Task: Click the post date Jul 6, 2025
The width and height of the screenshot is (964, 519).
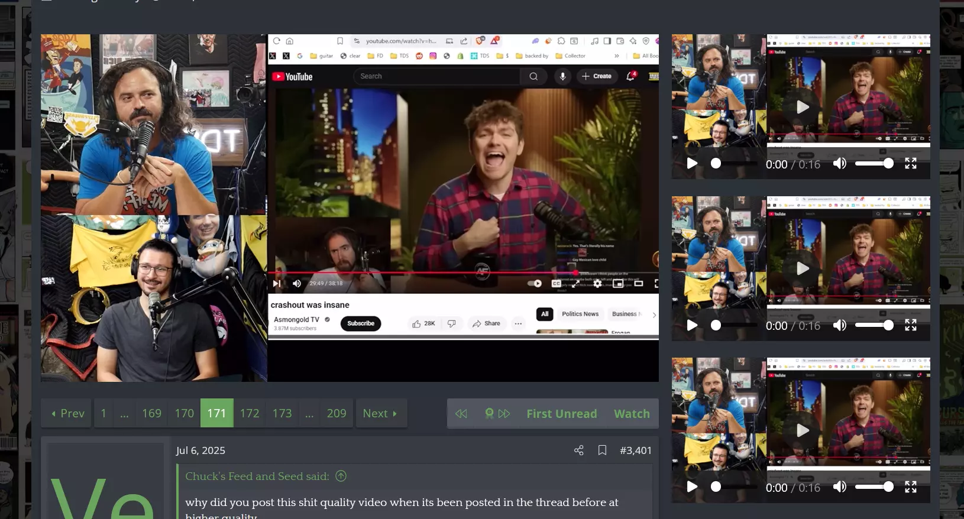Action: click(x=200, y=450)
